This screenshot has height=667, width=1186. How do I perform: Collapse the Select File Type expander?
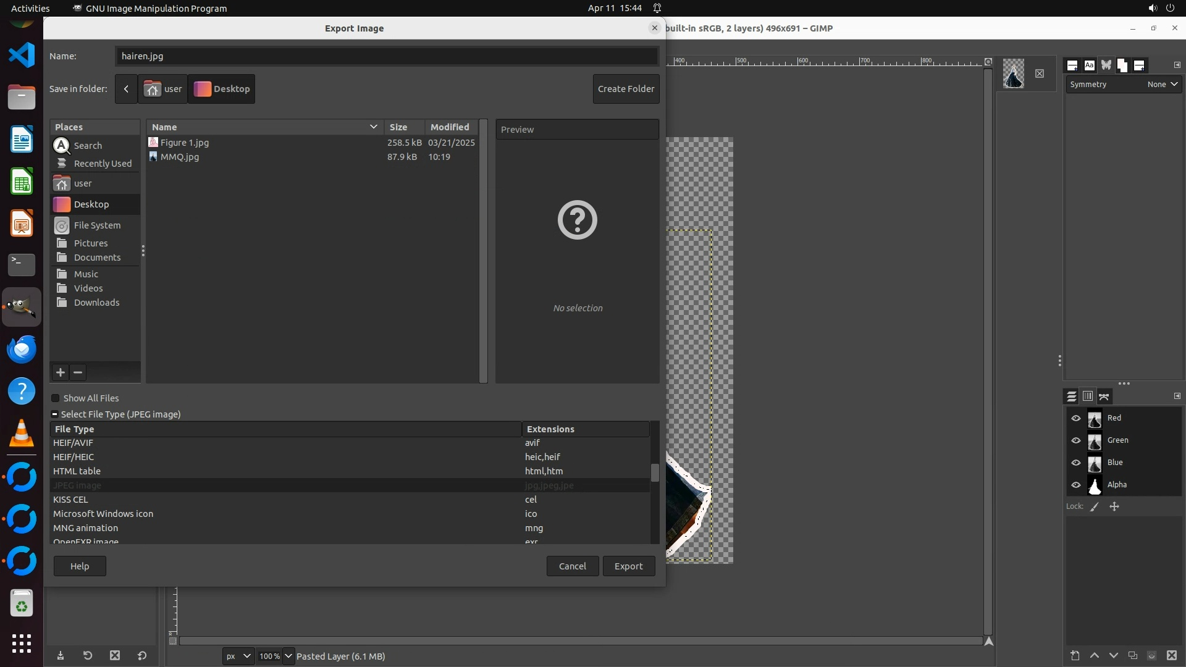[x=55, y=414]
